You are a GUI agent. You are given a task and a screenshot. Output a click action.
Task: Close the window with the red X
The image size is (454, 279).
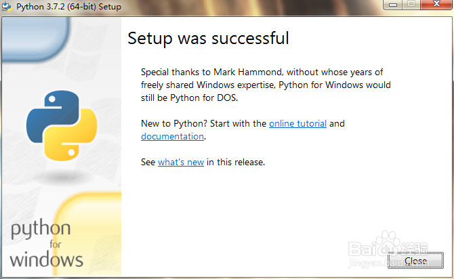(436, 5)
